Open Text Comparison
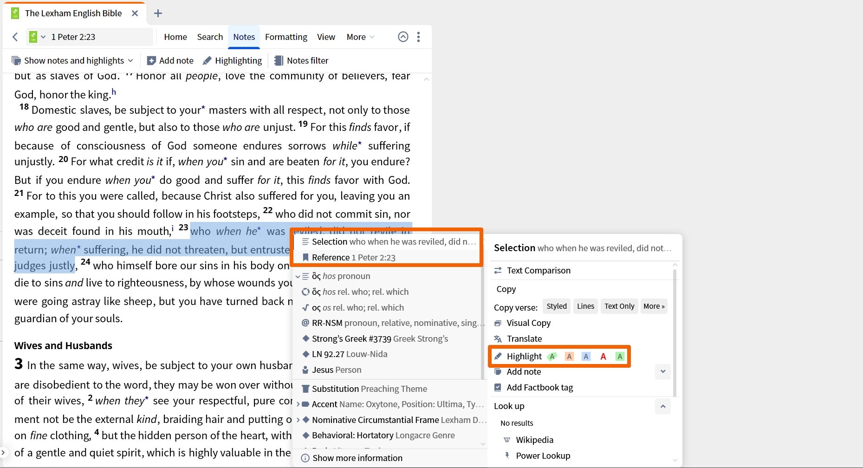 (x=532, y=270)
